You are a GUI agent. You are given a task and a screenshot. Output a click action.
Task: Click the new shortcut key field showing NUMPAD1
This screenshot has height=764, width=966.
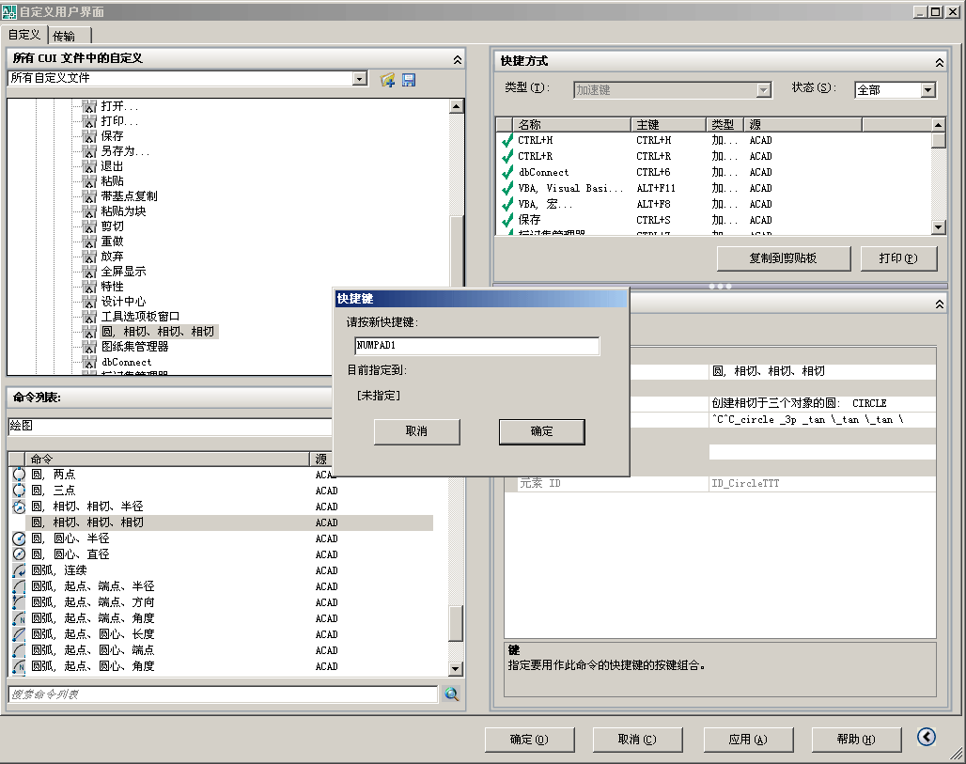point(476,346)
